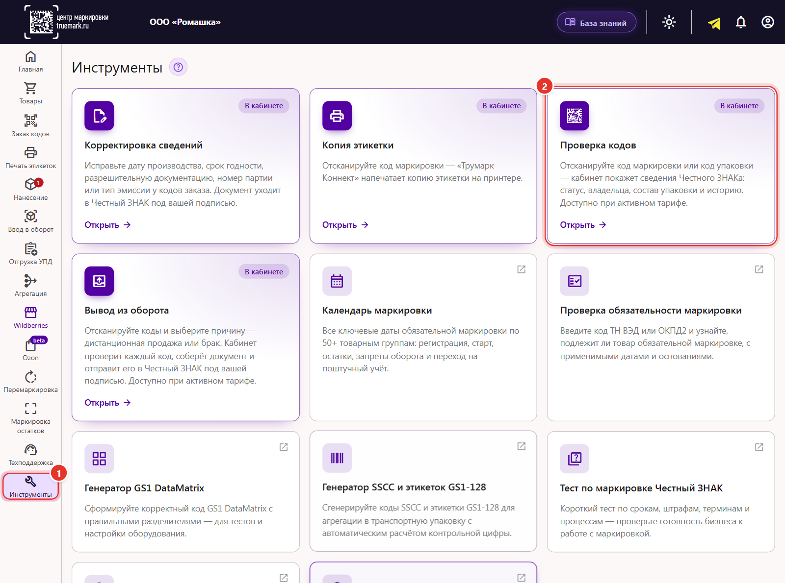Click the truemark.ru logo
Viewport: 785px width, 583px height.
click(67, 22)
